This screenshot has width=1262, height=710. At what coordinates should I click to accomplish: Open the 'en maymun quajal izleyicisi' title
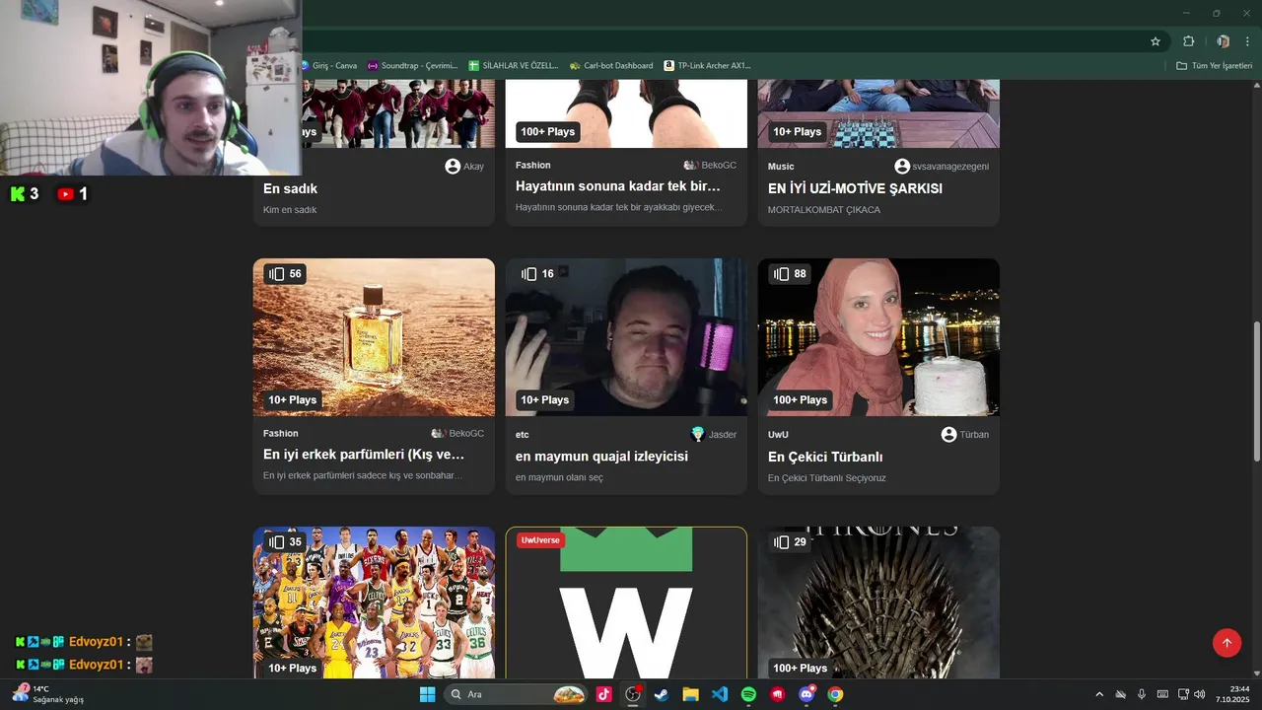coord(601,457)
